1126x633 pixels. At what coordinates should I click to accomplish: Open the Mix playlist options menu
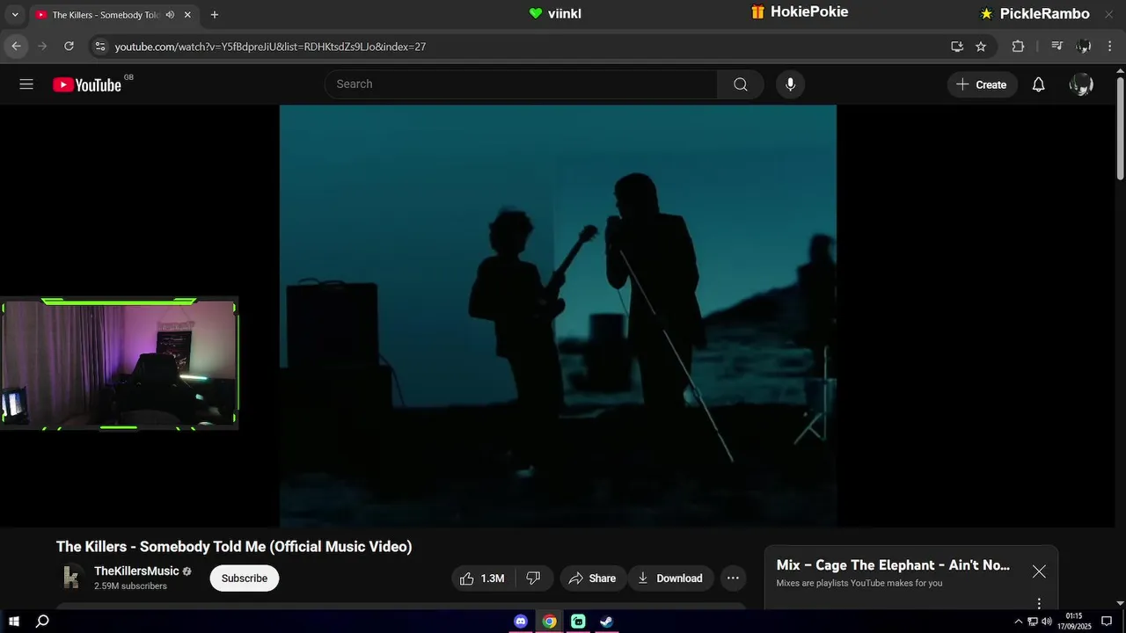[1039, 603]
